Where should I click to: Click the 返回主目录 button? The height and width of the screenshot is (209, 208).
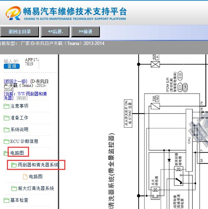click(x=19, y=32)
